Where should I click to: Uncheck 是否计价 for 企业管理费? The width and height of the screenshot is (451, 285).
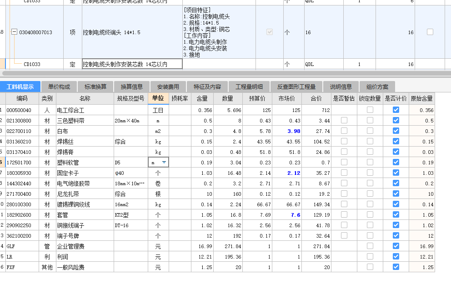click(396, 246)
